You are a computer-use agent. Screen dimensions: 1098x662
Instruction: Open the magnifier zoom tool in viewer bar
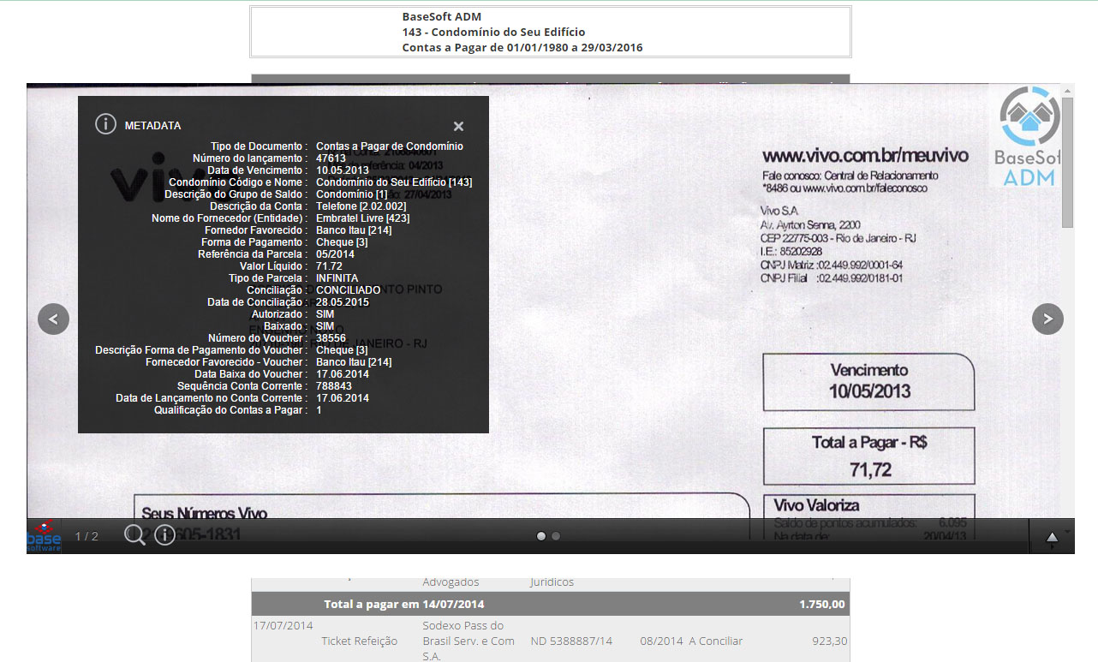pyautogui.click(x=134, y=535)
